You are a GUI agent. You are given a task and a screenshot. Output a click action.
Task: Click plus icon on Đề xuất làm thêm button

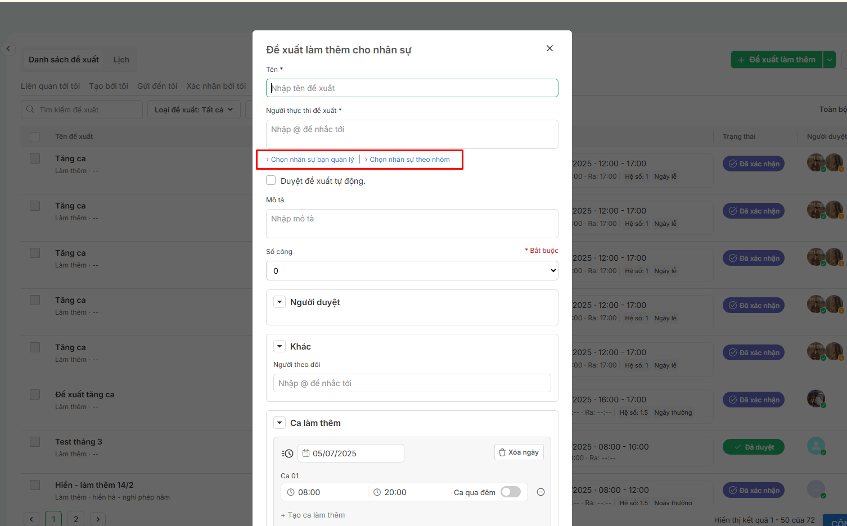pos(741,60)
